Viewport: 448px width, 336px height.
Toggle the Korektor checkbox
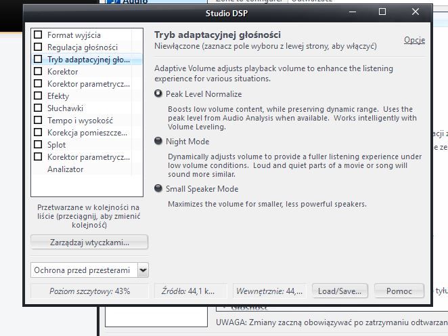click(x=38, y=72)
